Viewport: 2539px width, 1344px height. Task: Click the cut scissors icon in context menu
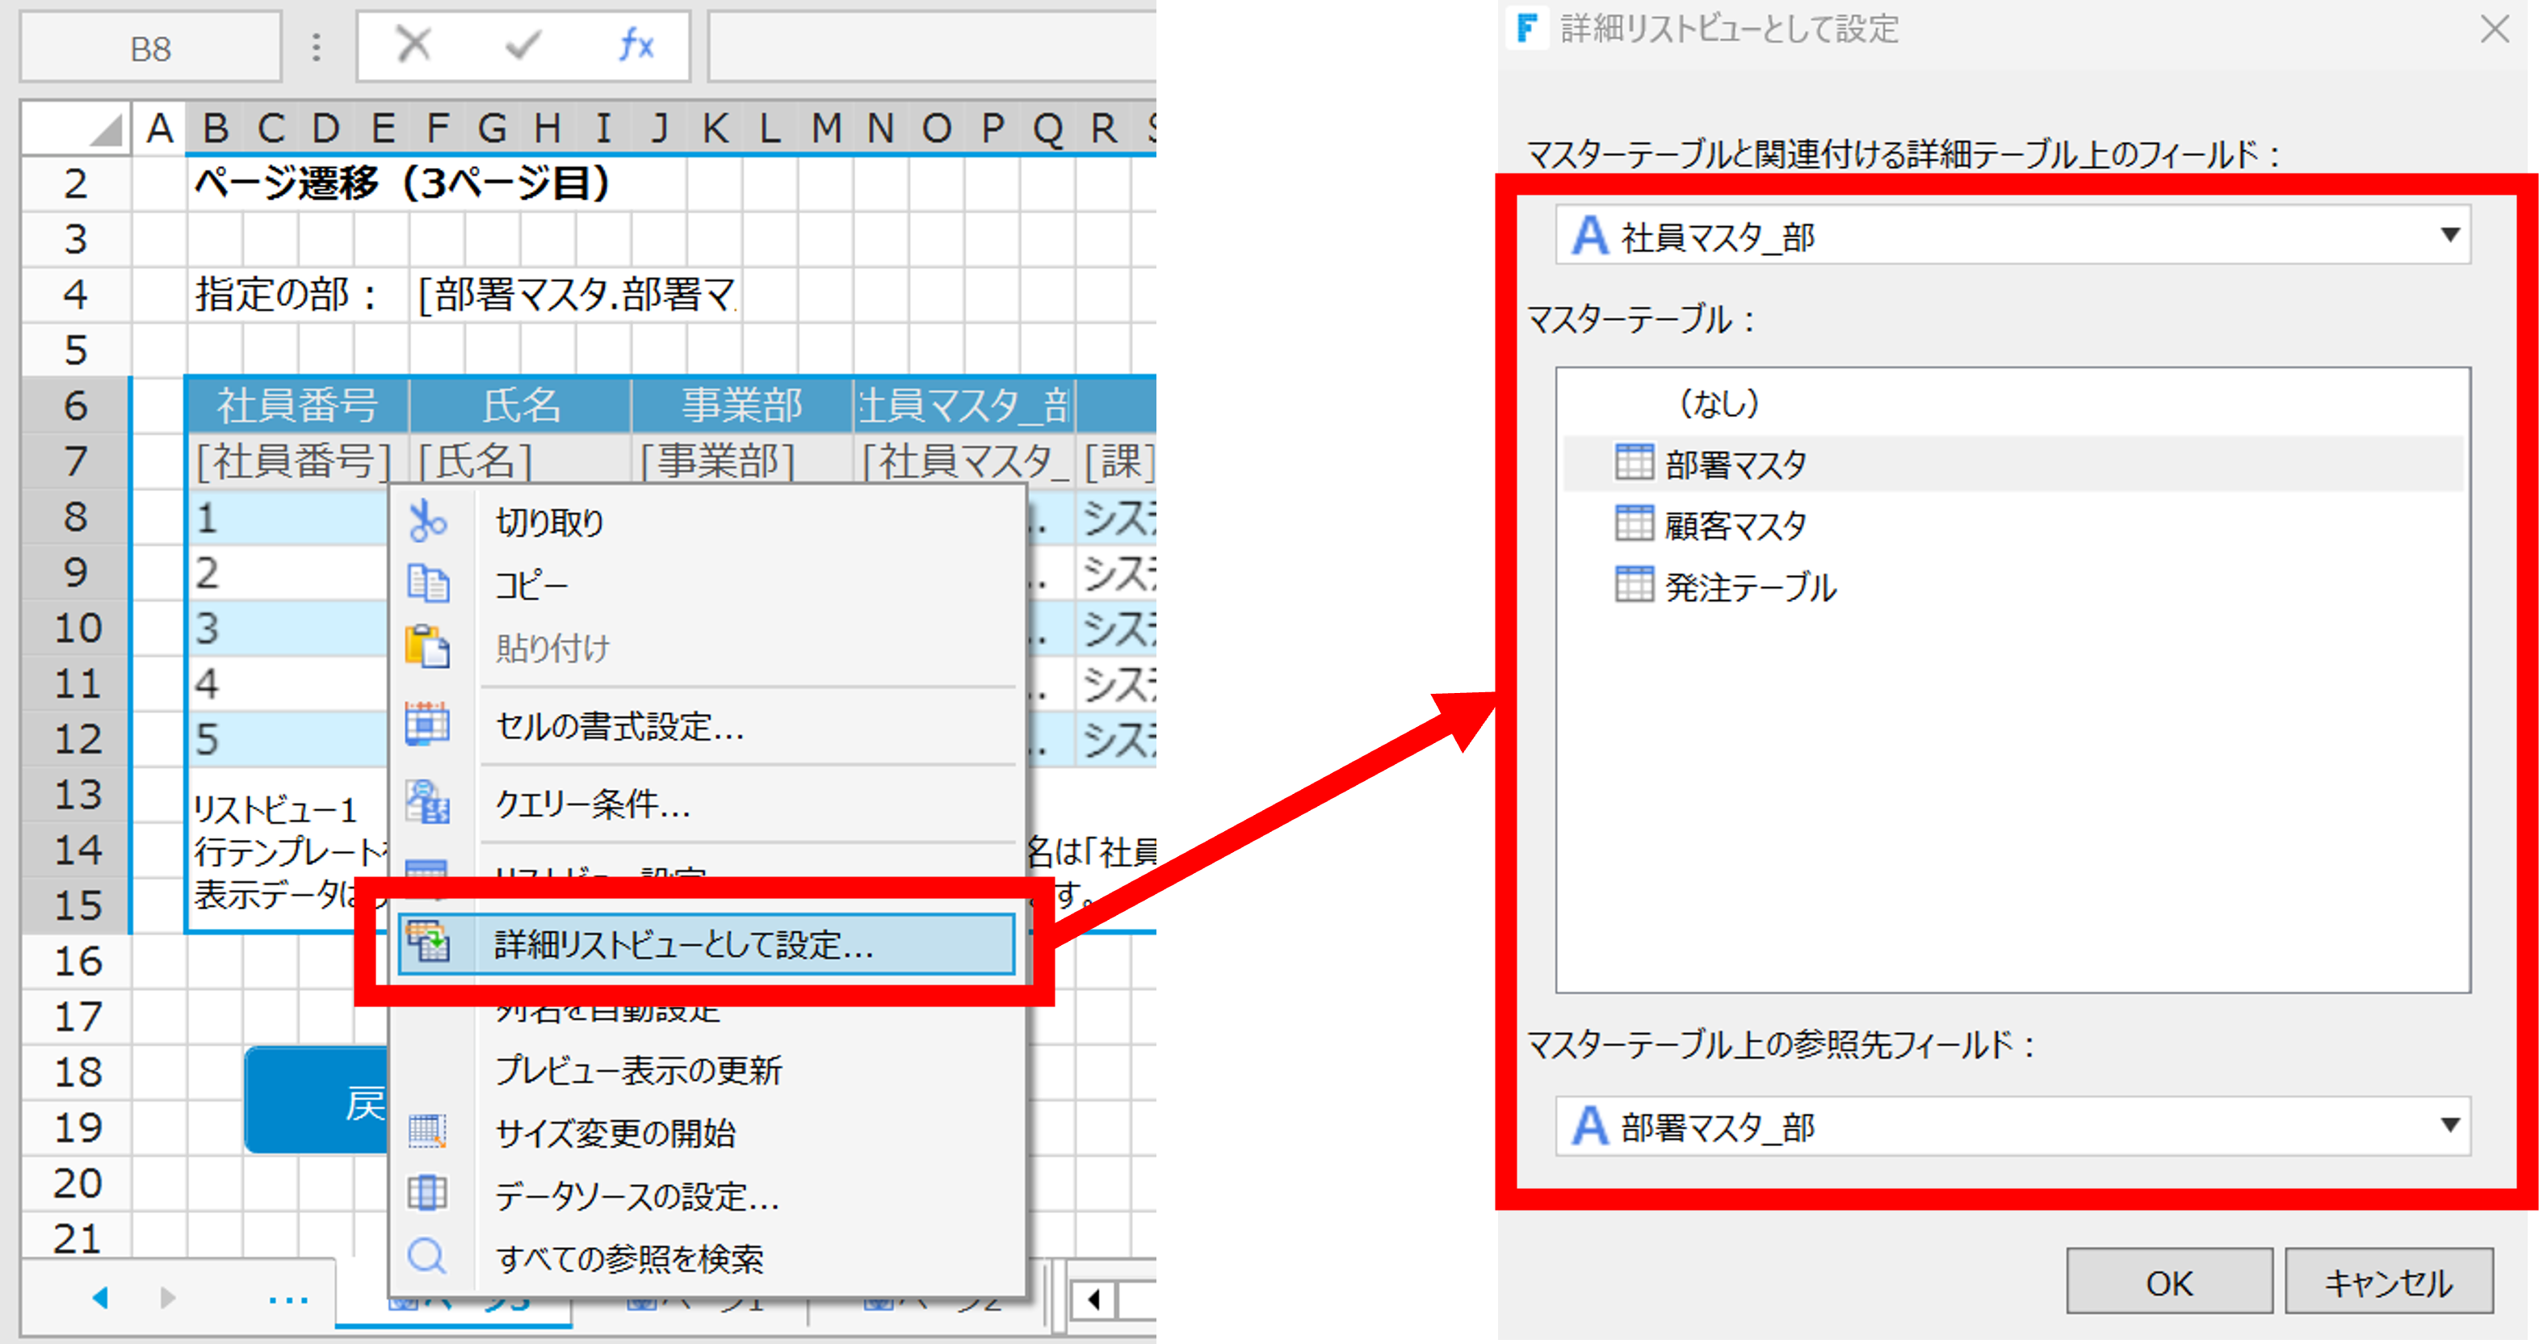point(428,522)
